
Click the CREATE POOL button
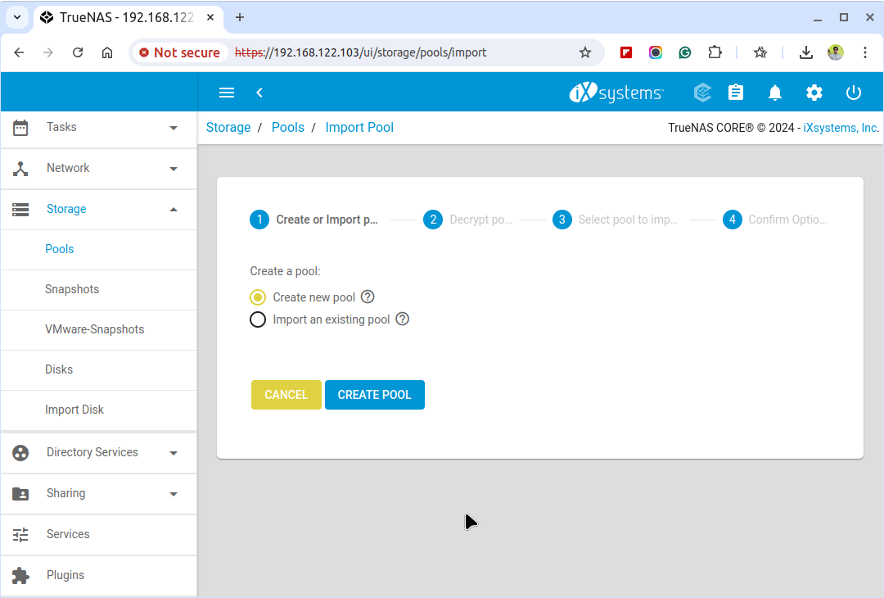pos(375,395)
